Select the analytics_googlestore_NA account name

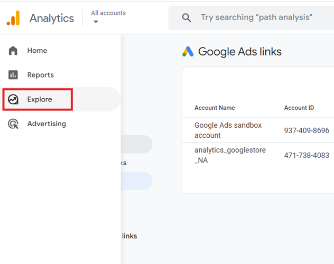pos(230,155)
